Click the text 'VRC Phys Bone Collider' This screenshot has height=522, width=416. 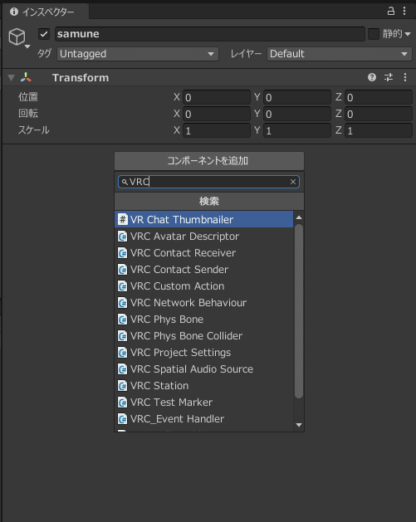coord(186,336)
